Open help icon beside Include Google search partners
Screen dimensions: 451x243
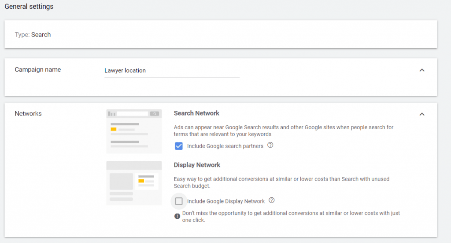(270, 145)
